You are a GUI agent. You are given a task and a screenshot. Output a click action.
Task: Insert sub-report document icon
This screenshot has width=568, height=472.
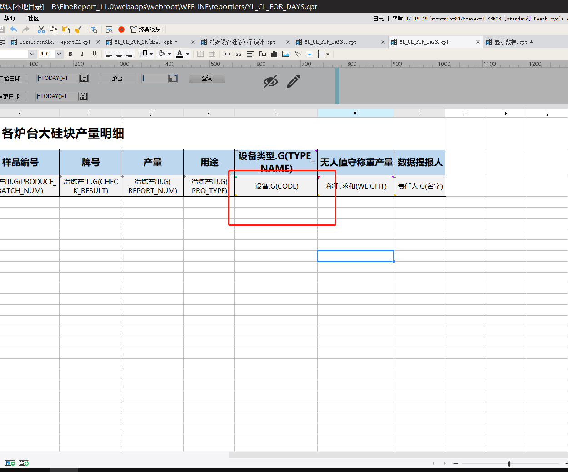[x=309, y=54]
